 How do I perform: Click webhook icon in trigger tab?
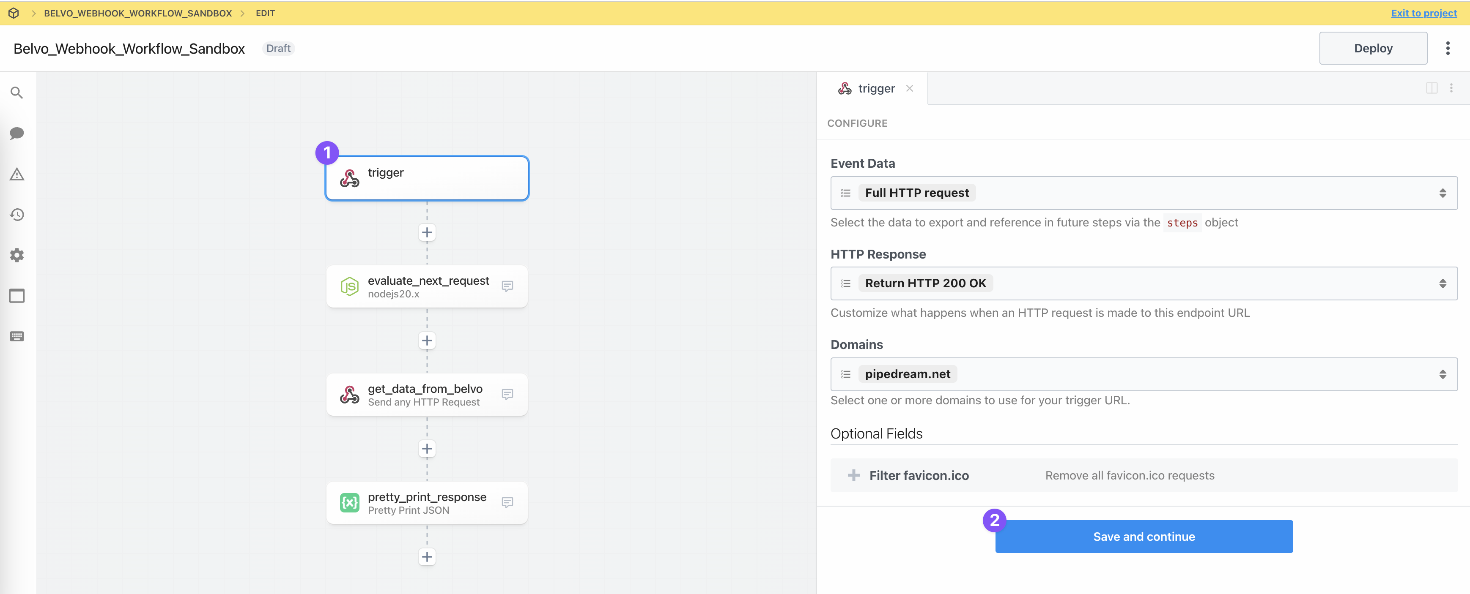(x=845, y=88)
